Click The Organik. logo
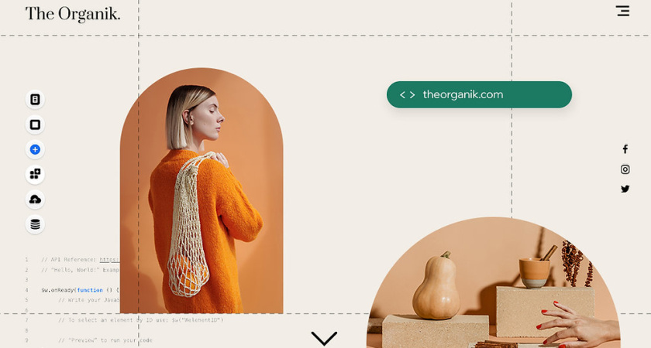 (73, 14)
